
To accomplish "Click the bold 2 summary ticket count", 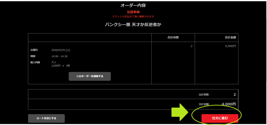I will coord(235,95).
